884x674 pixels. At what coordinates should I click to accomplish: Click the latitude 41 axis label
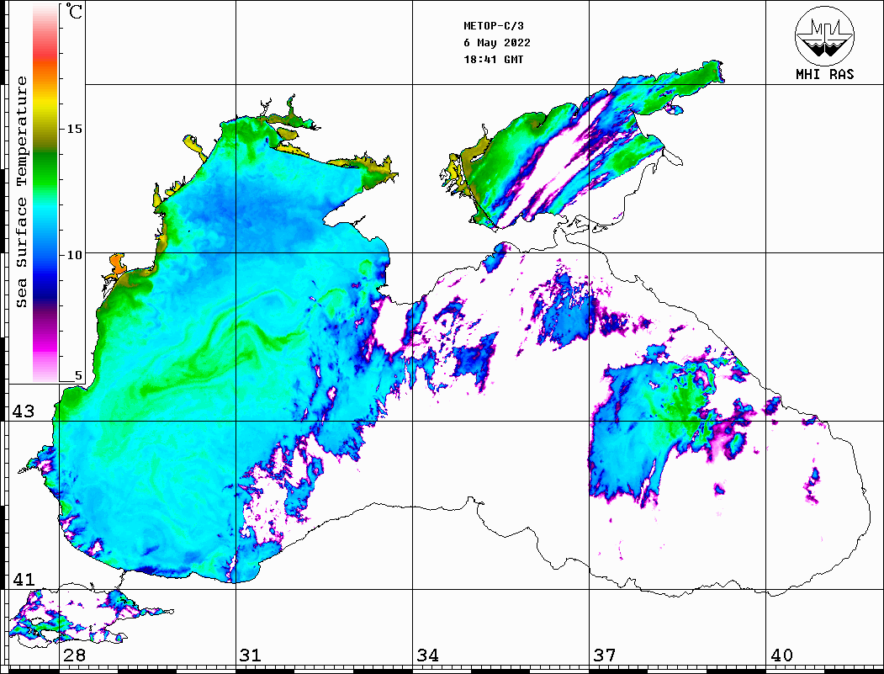(23, 580)
